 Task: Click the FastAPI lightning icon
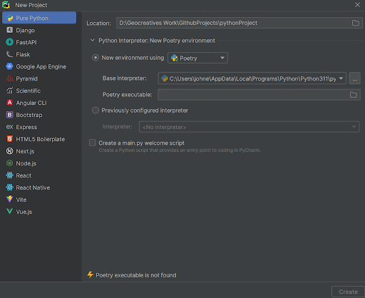coord(10,42)
